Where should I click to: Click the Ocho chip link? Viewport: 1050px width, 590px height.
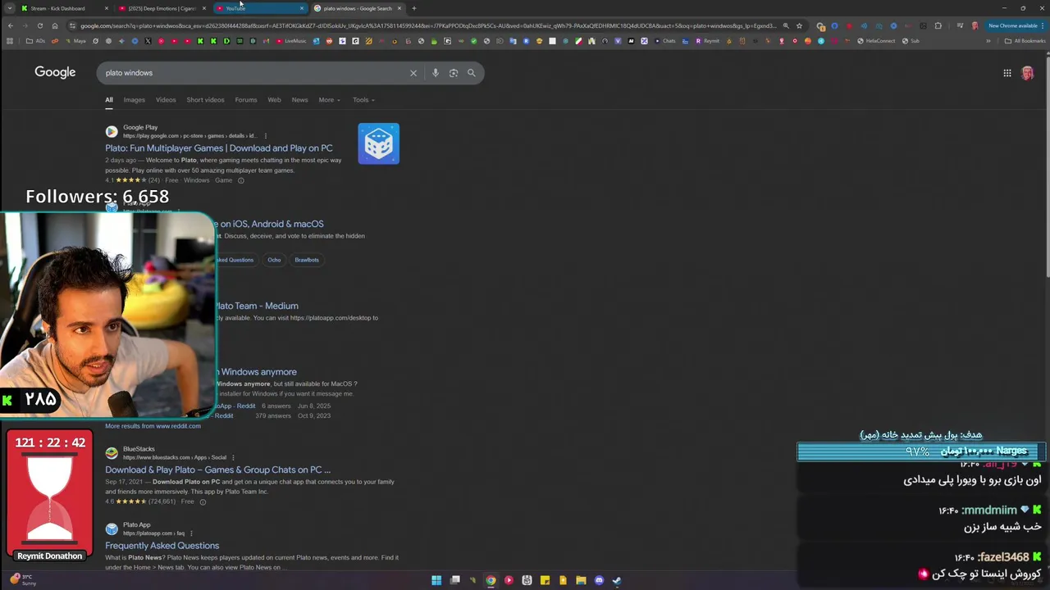[274, 260]
